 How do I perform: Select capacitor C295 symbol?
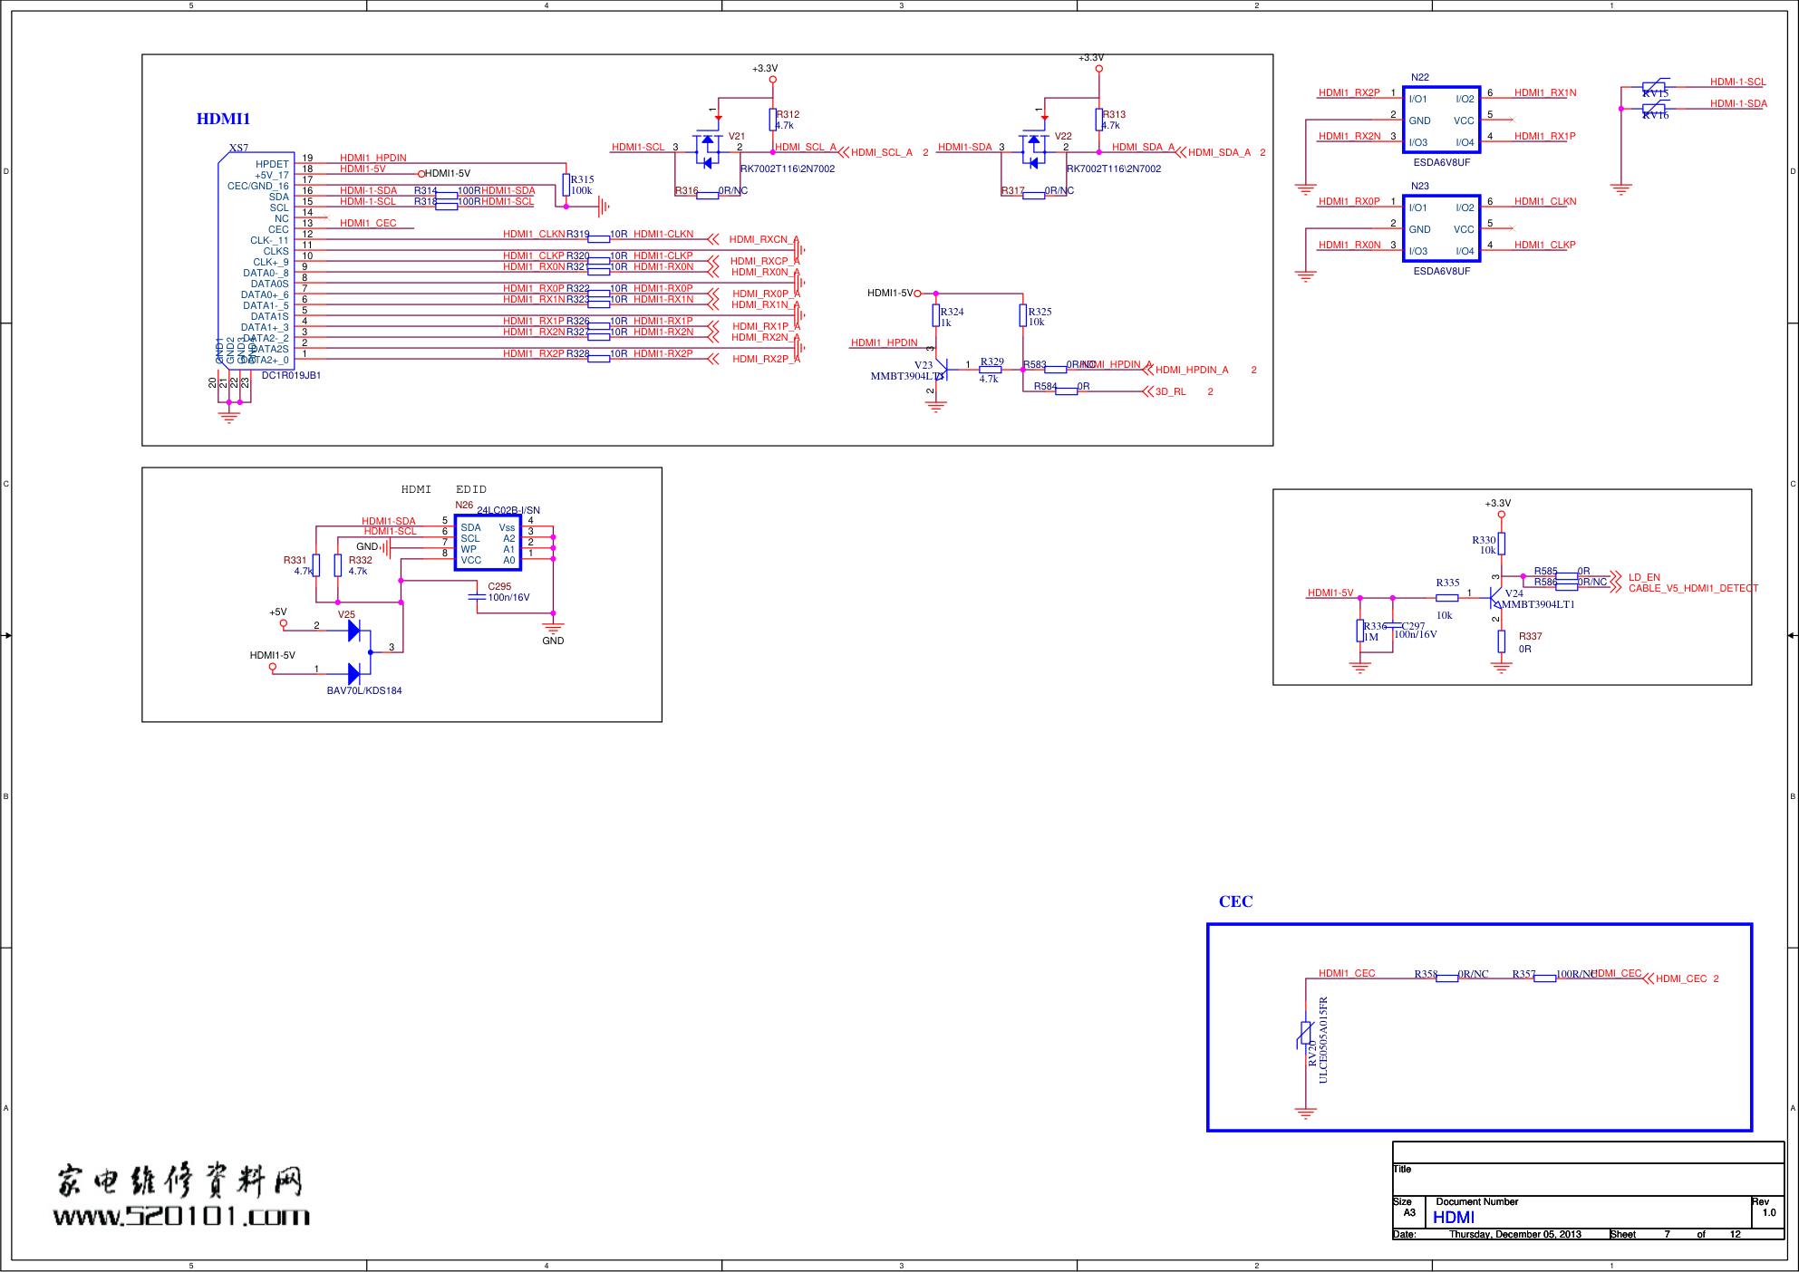[477, 596]
